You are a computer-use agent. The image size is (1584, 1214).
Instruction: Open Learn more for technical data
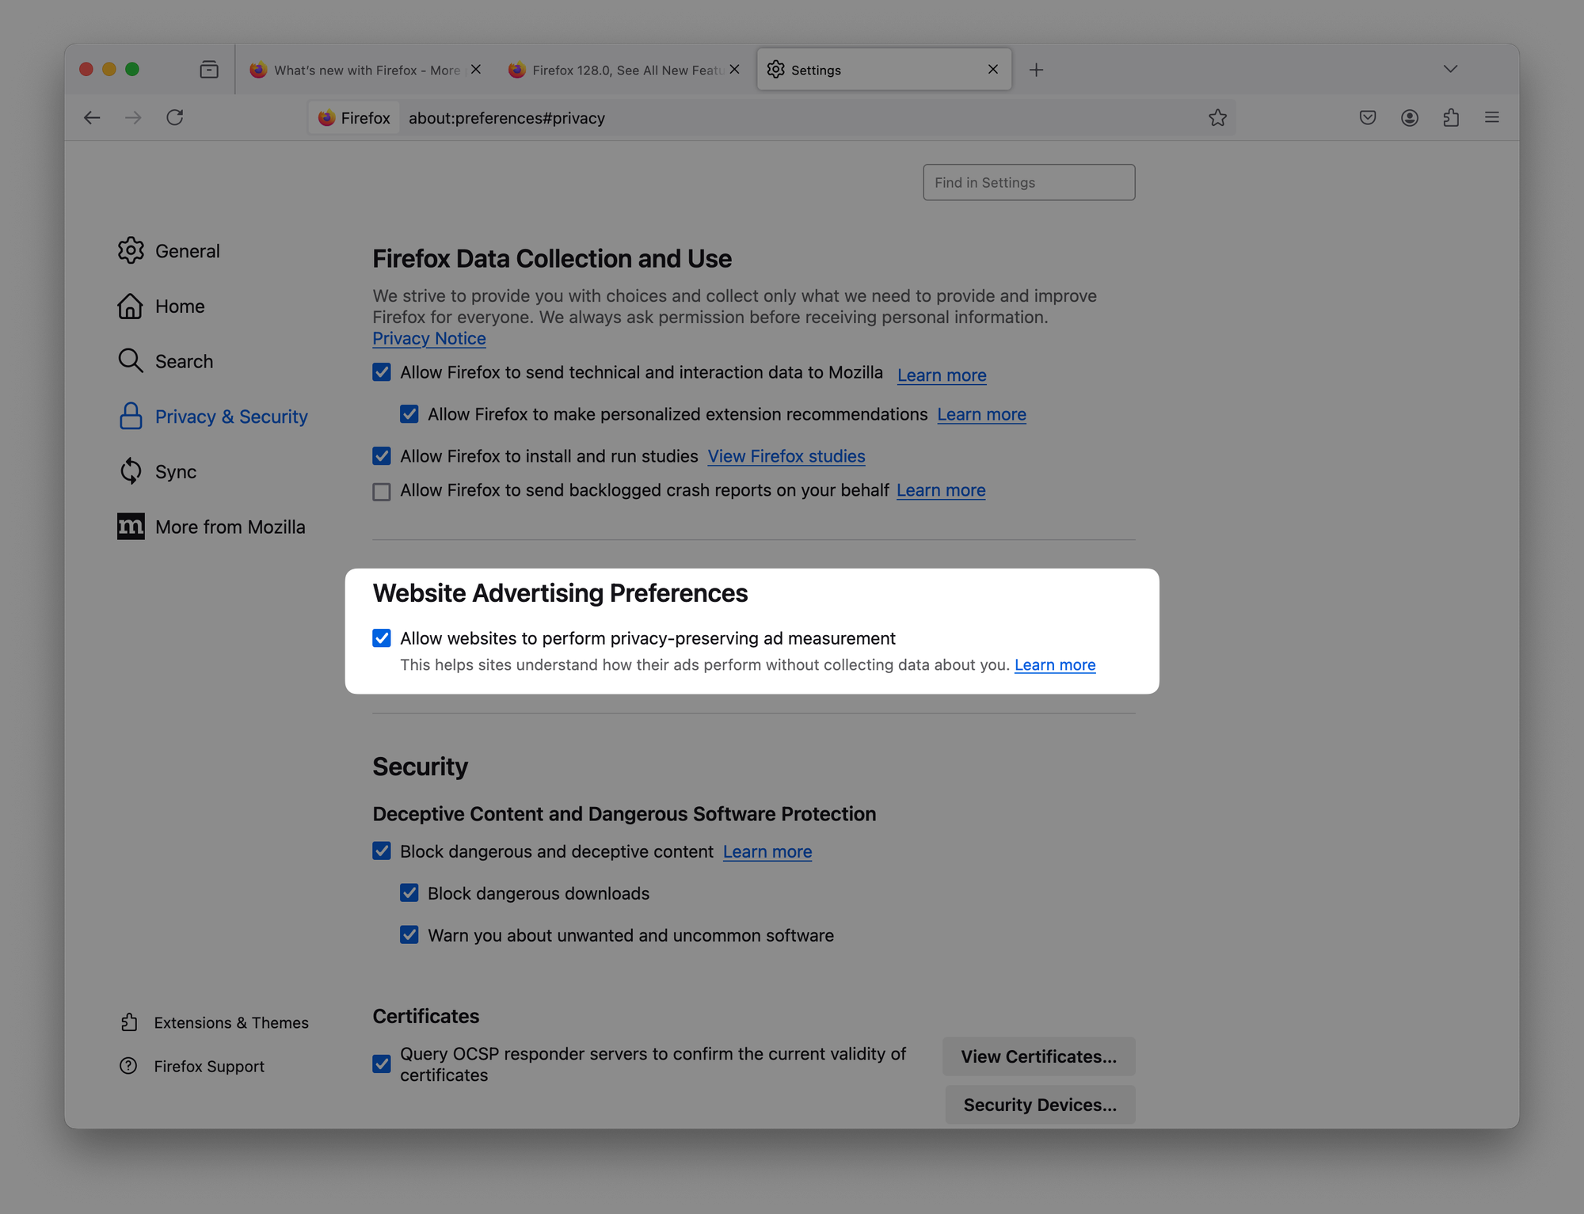click(942, 375)
